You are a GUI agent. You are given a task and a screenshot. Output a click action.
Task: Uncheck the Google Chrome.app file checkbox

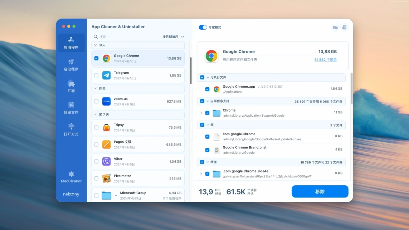coord(207,89)
